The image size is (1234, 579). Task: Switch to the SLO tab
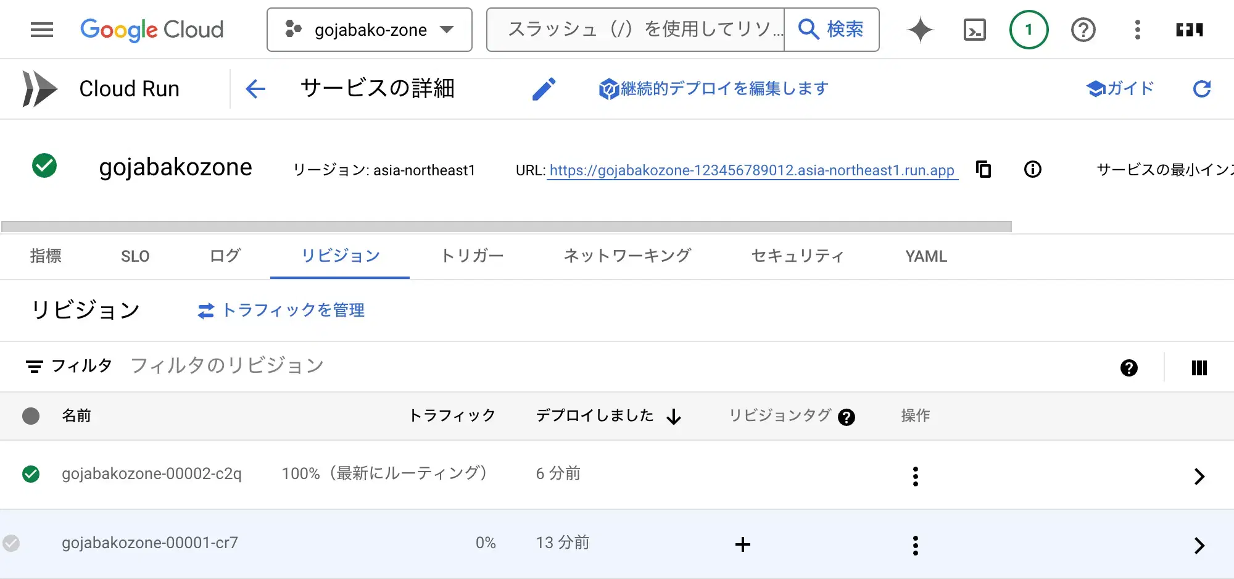(135, 256)
